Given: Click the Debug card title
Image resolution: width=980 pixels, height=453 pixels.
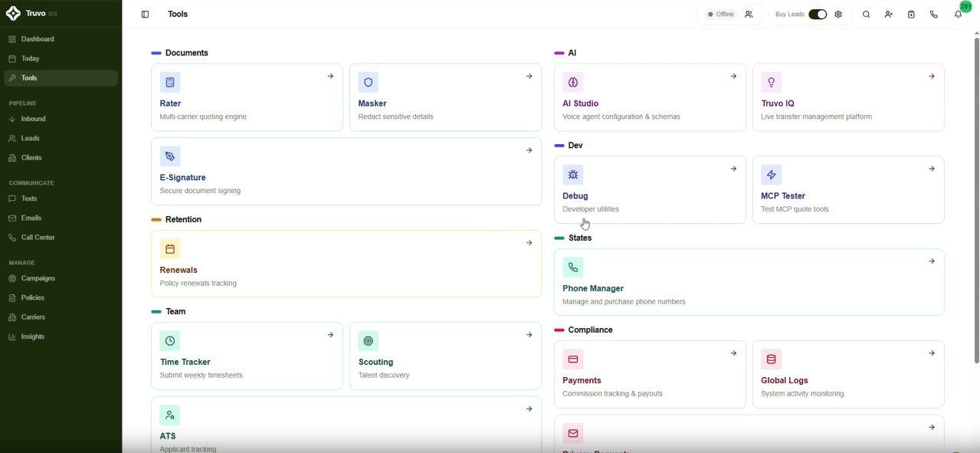Looking at the screenshot, I should pos(575,196).
